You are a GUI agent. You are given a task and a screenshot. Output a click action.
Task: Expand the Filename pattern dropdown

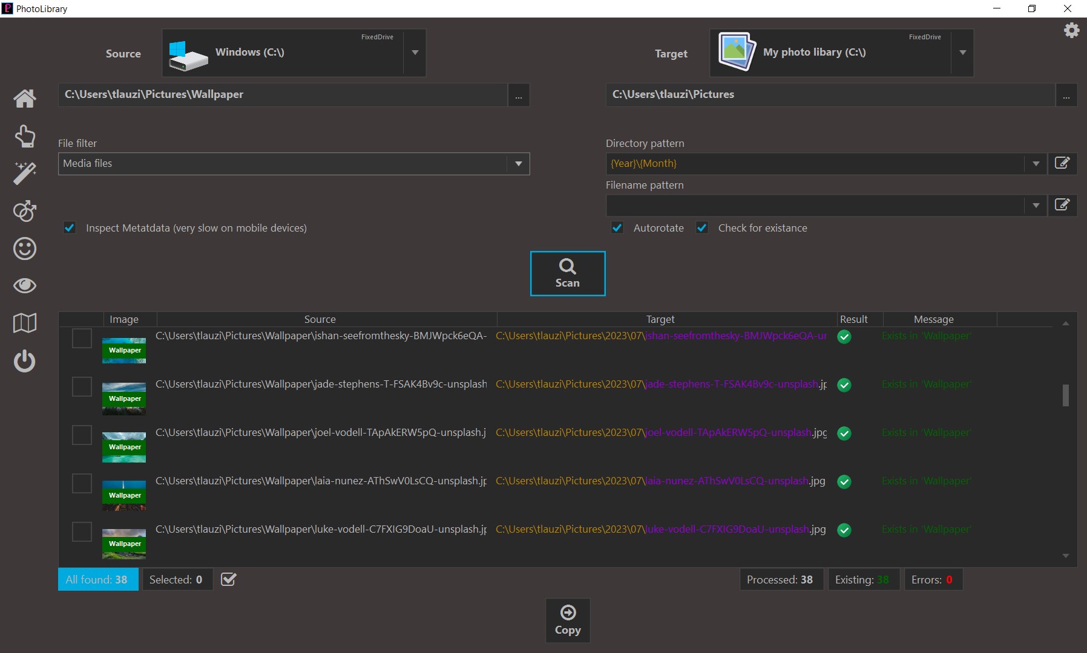click(x=1036, y=206)
